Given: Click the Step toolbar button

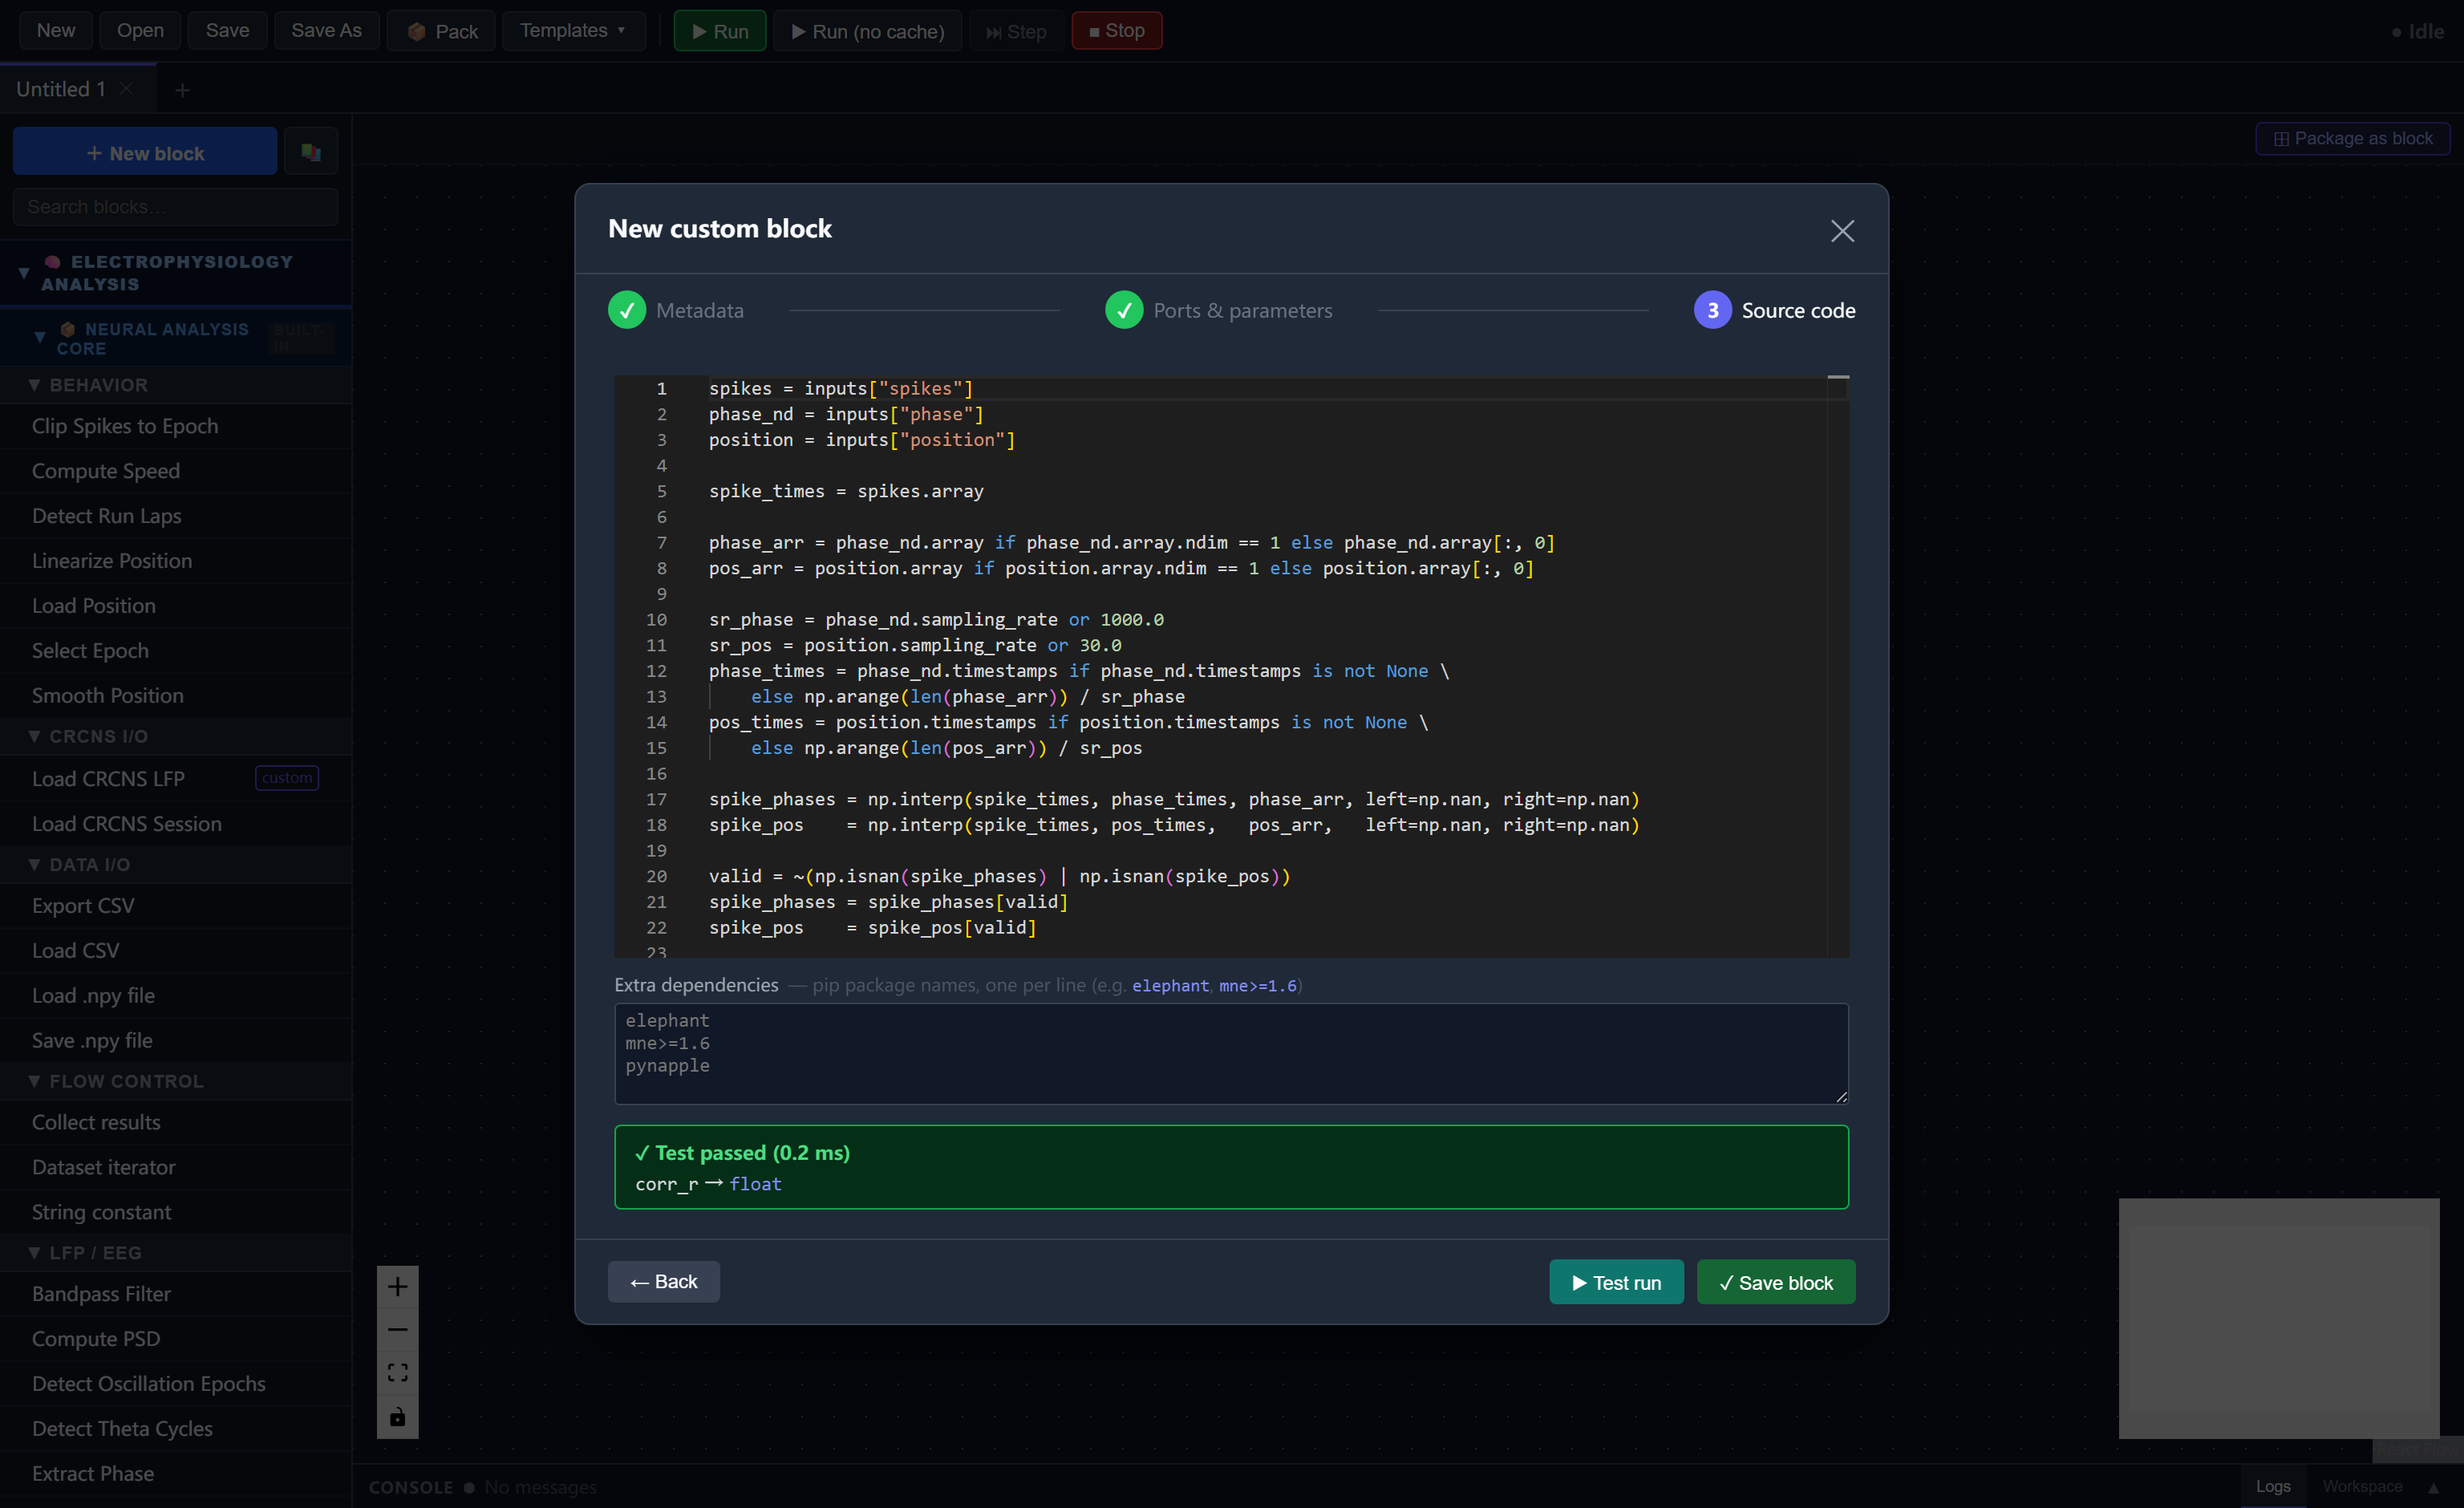Looking at the screenshot, I should 1016,31.
